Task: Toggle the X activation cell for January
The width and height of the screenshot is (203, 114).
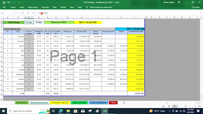Action: (x=29, y=37)
